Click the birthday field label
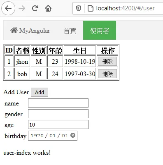The image size is (163, 165). 15,136
